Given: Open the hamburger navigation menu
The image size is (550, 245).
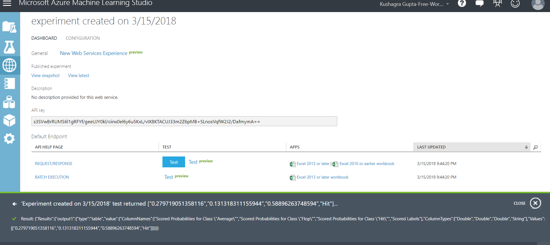Looking at the screenshot, I should pyautogui.click(x=7, y=3).
